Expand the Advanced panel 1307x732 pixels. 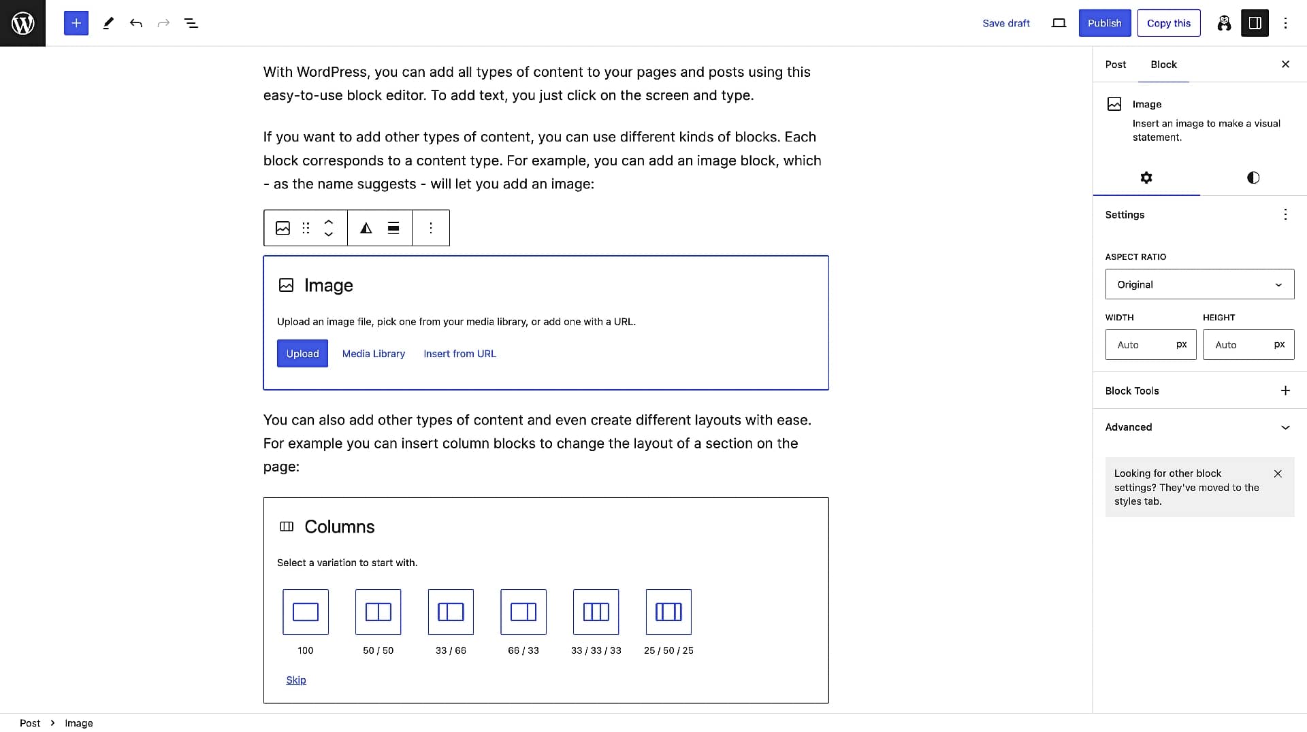(x=1199, y=427)
